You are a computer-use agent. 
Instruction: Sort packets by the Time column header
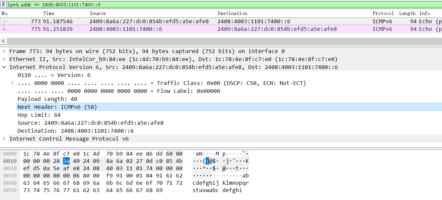tap(48, 13)
